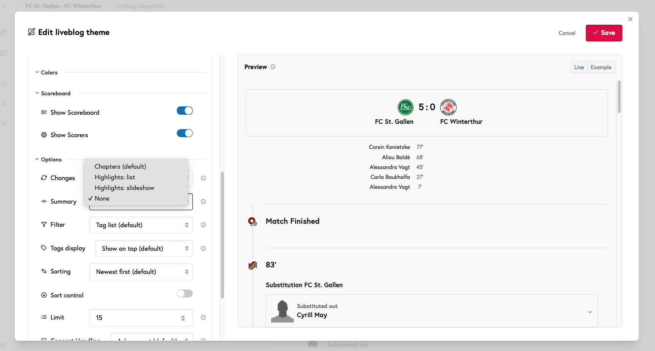Click the Show Scoreboard icon
Image resolution: width=655 pixels, height=351 pixels.
click(44, 112)
